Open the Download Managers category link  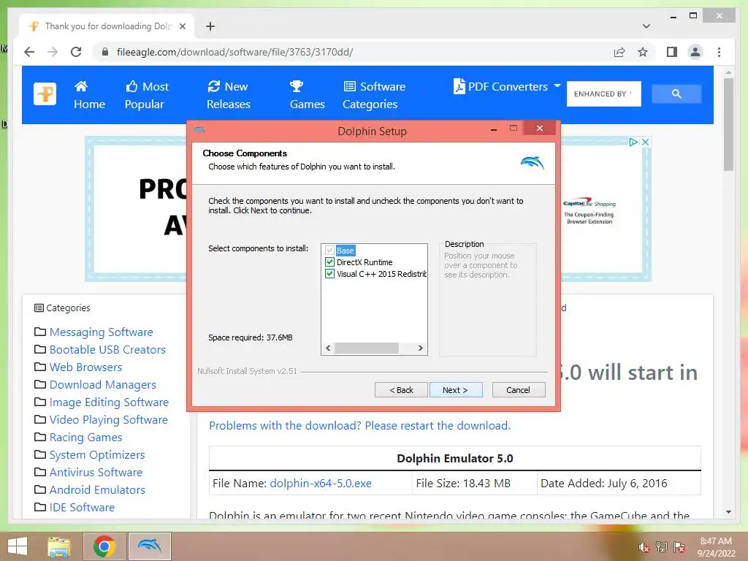(x=102, y=384)
